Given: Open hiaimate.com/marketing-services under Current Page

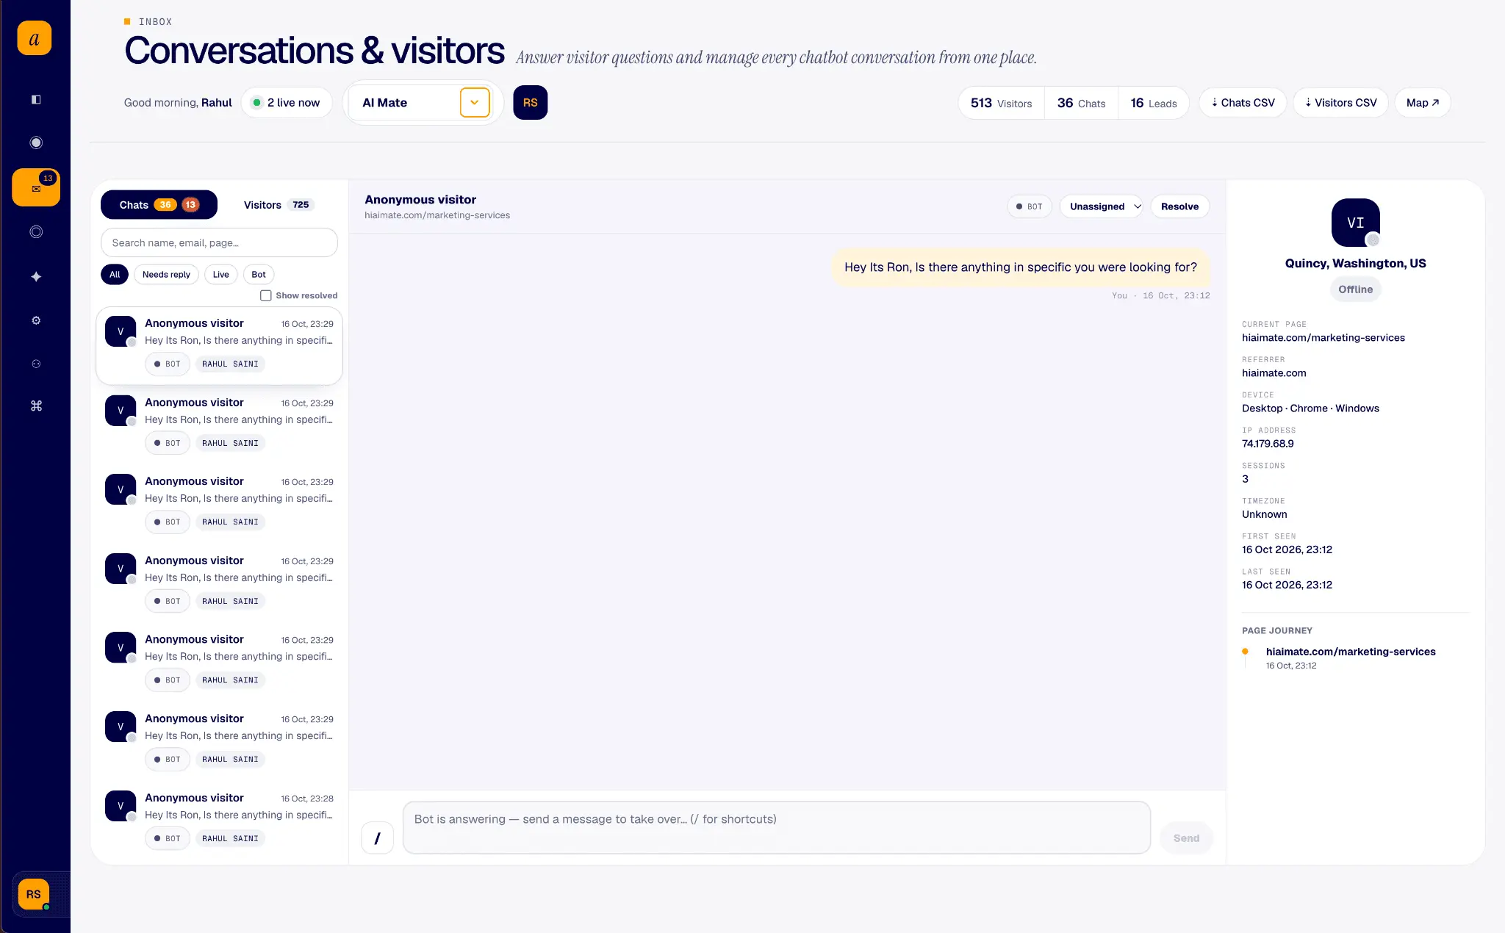Looking at the screenshot, I should pyautogui.click(x=1323, y=338).
